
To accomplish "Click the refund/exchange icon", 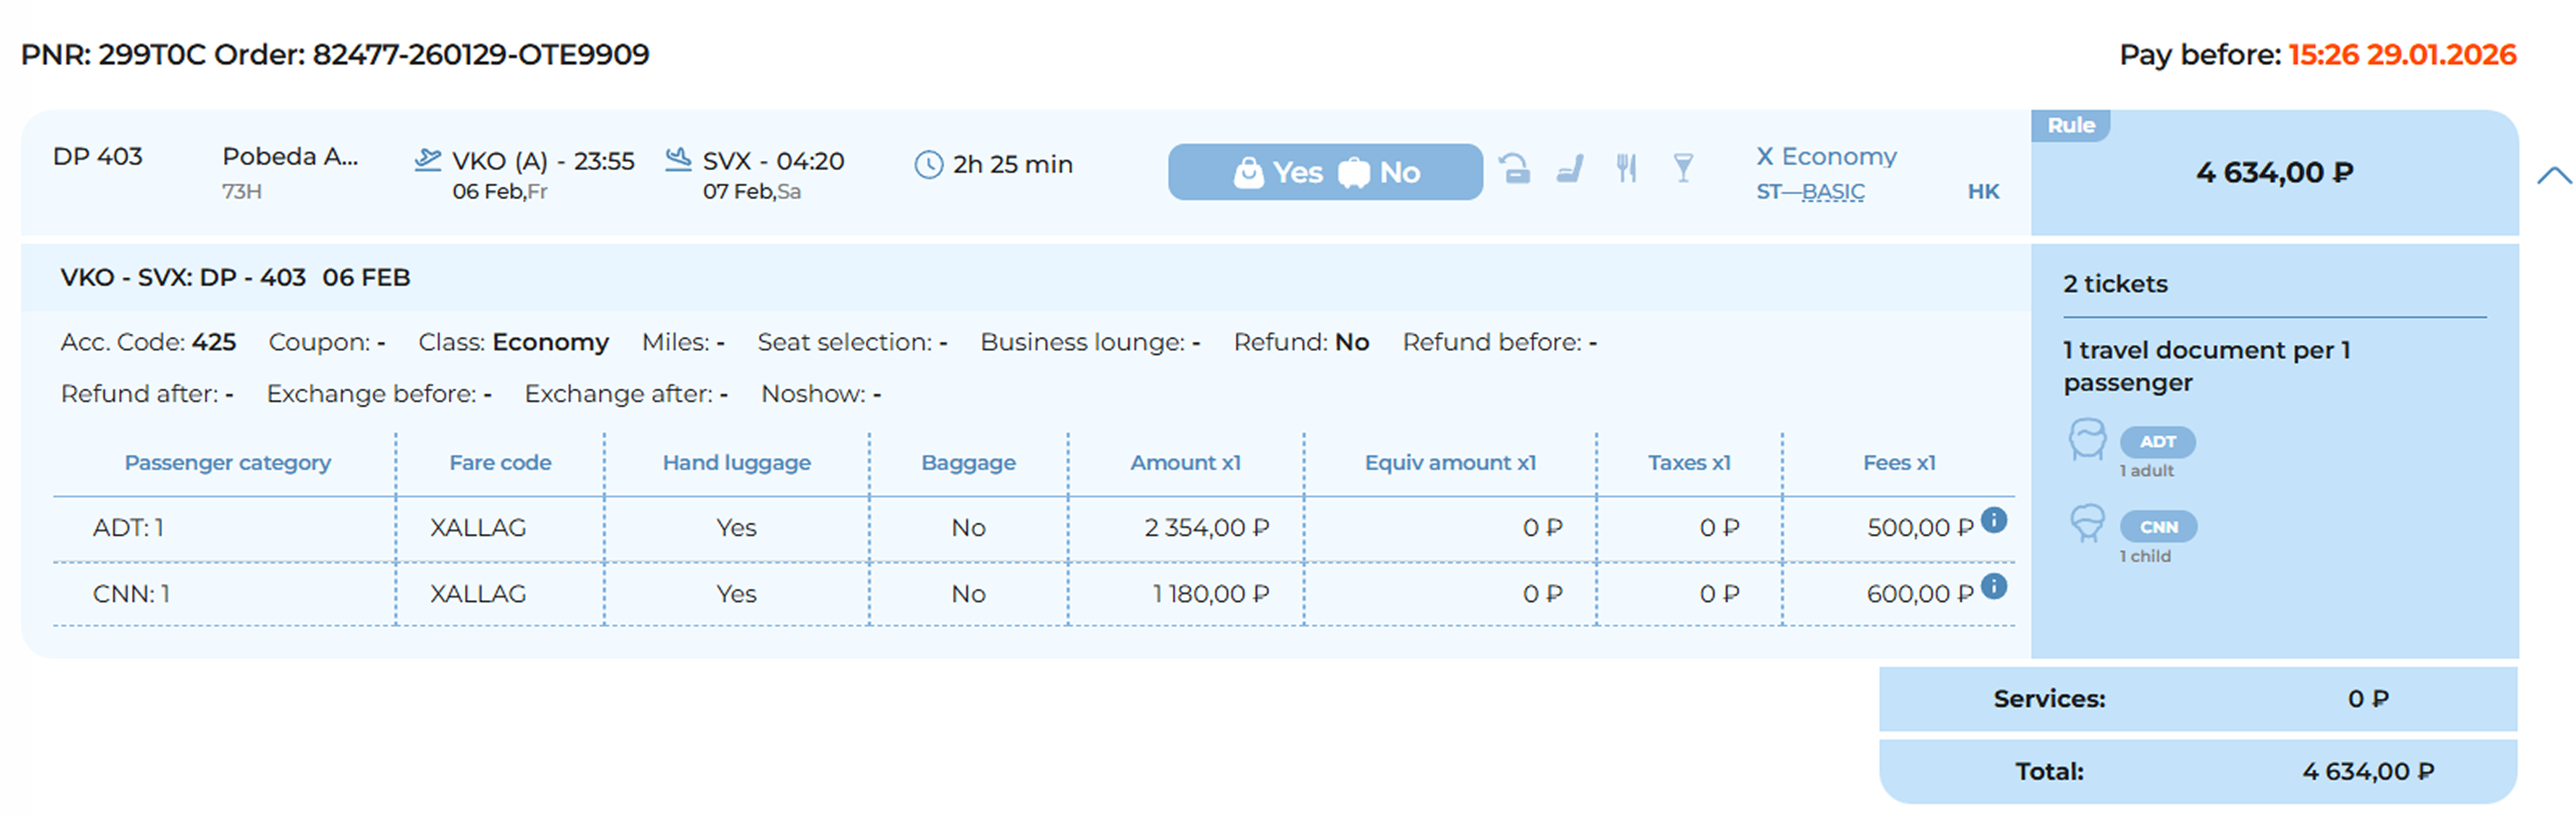I will [1514, 168].
